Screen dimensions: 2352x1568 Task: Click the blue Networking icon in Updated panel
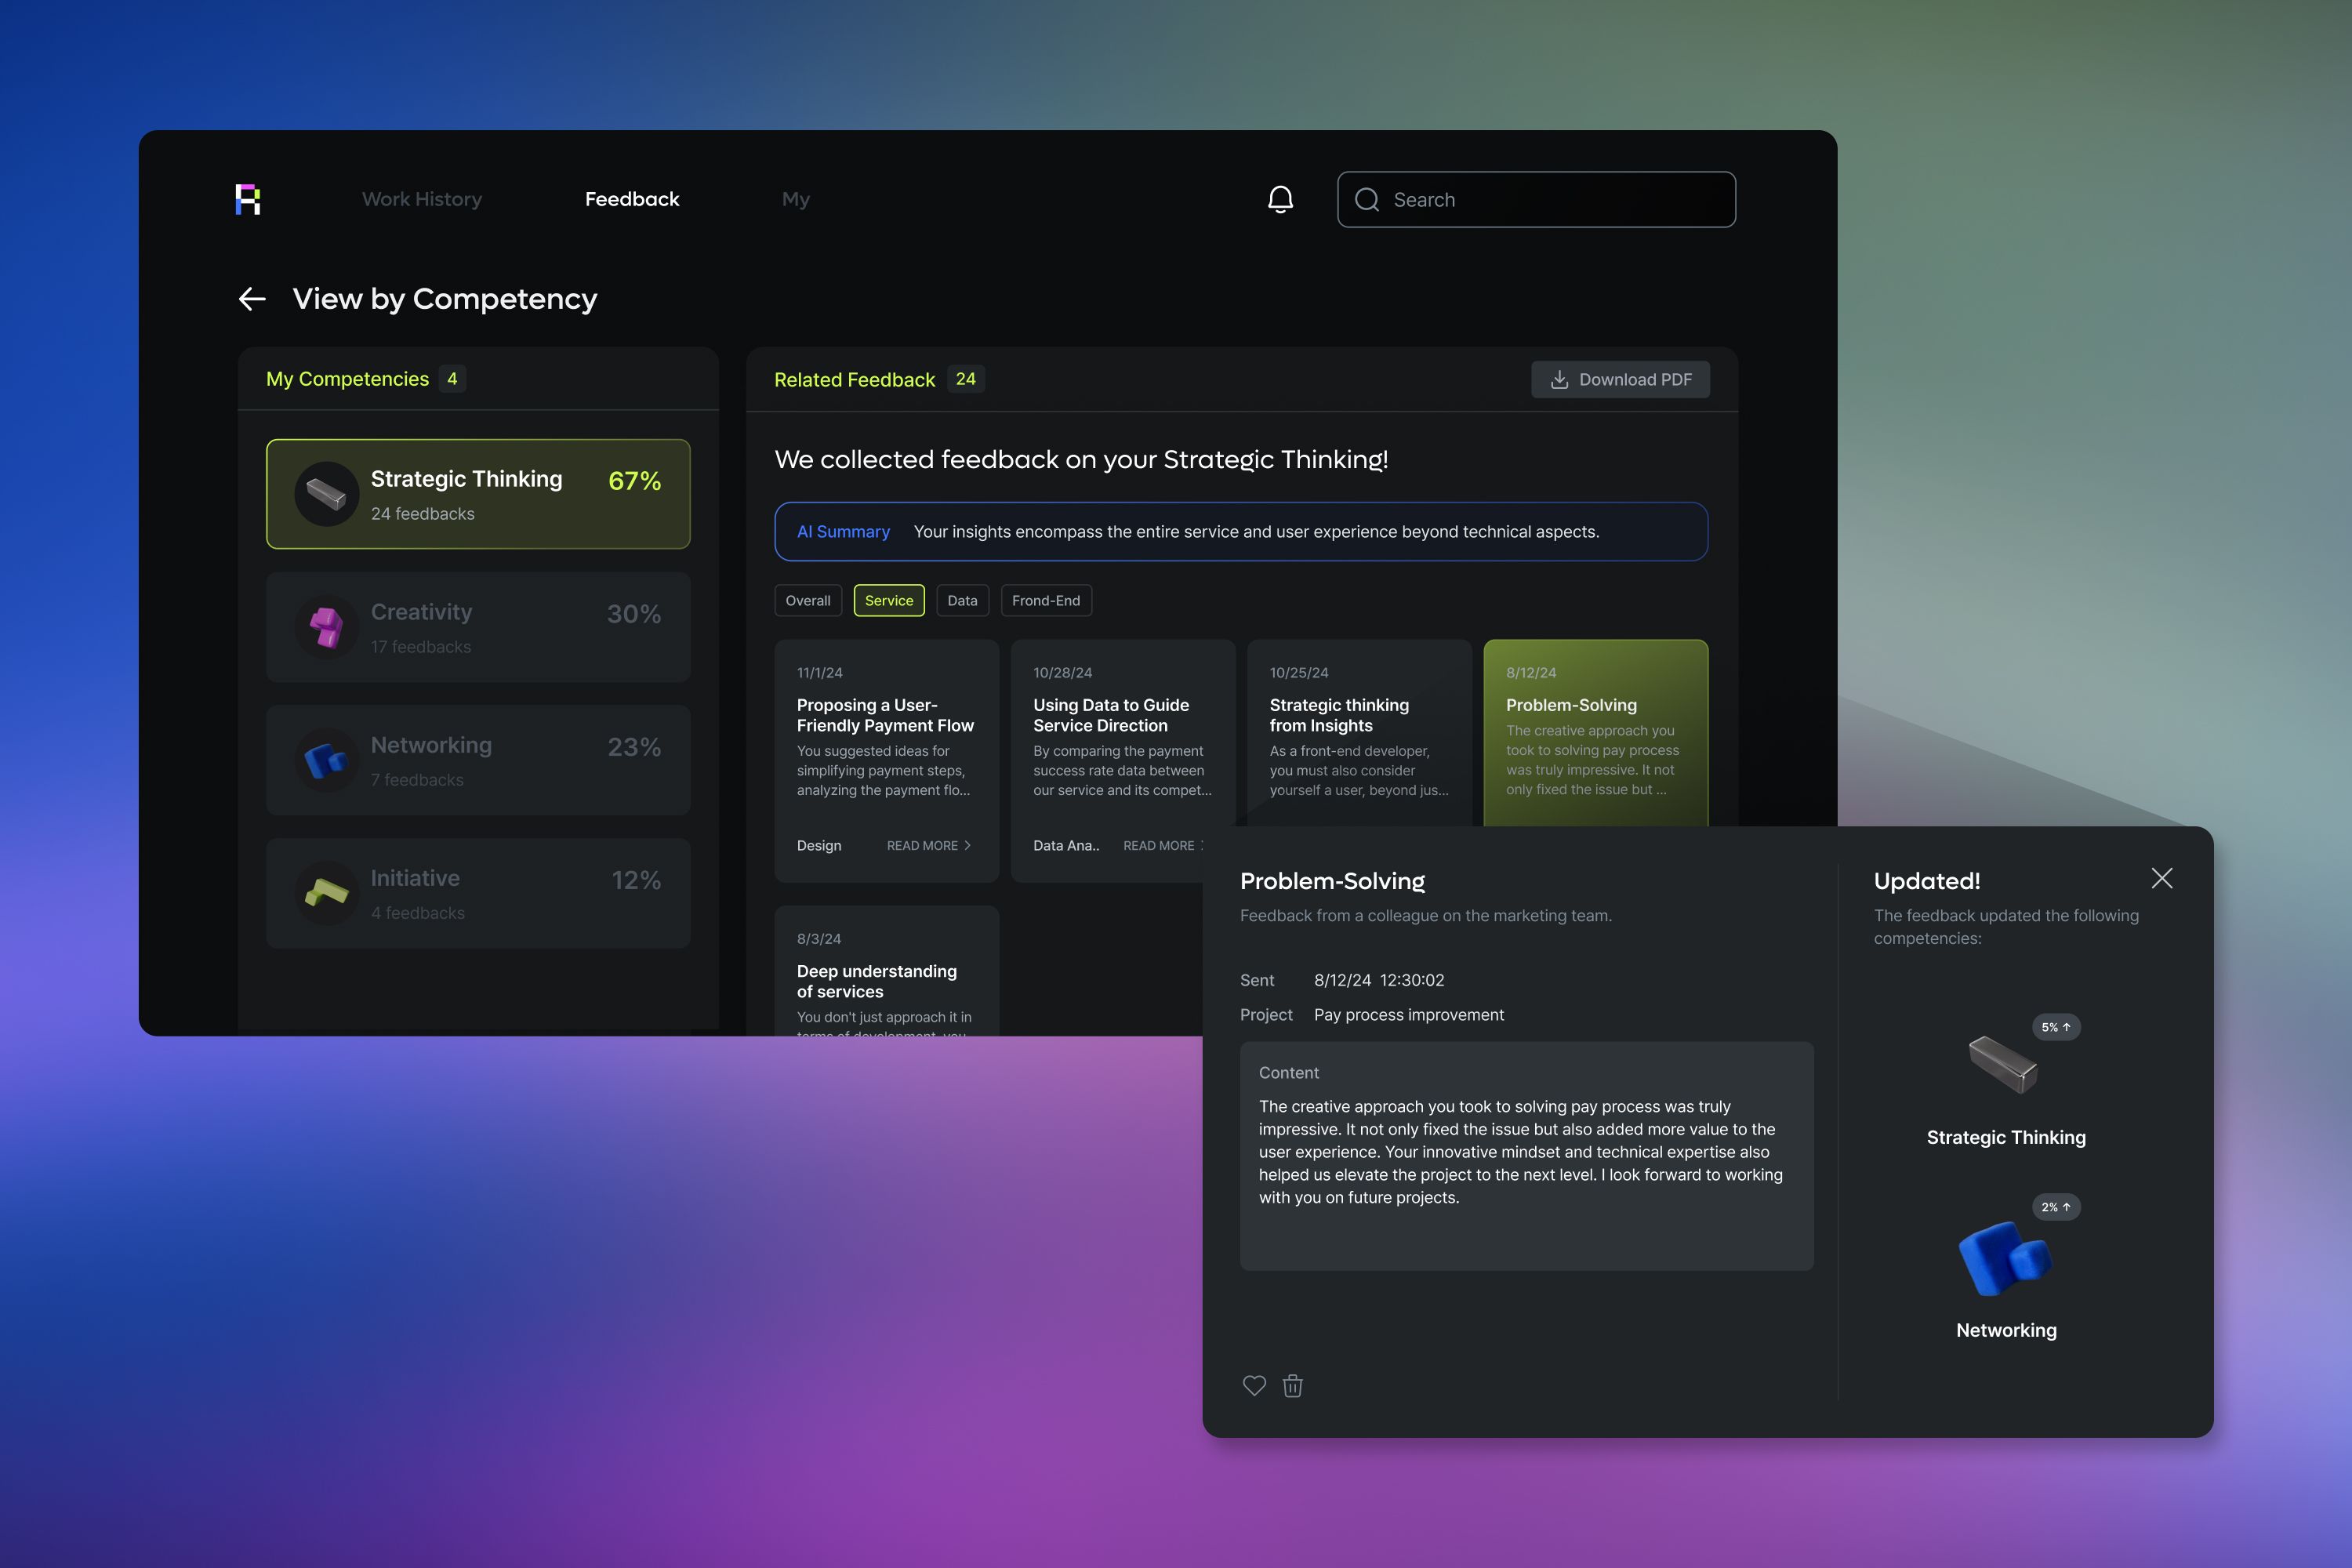tap(2004, 1258)
